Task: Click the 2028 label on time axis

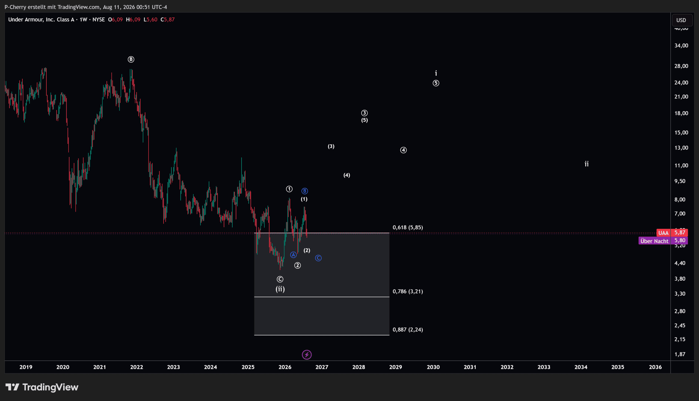Action: 359,367
